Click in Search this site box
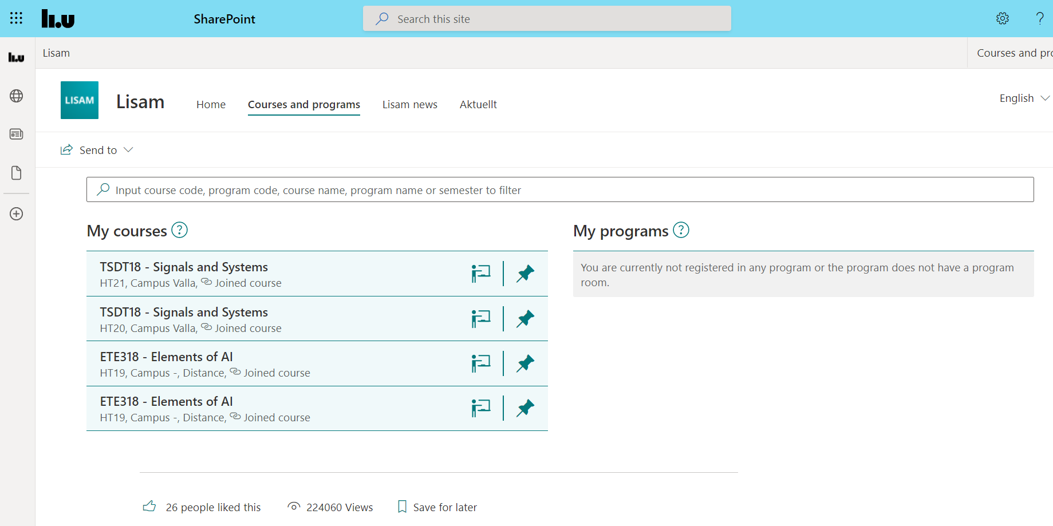The width and height of the screenshot is (1053, 526). [547, 19]
